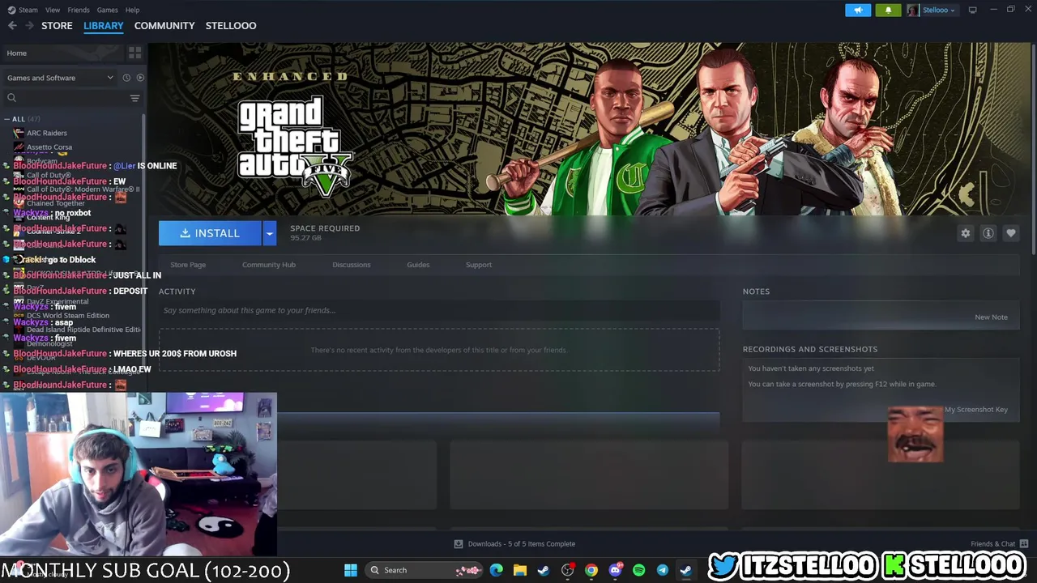Expand the Games and Software filter dropdown
This screenshot has width=1037, height=583.
point(60,78)
